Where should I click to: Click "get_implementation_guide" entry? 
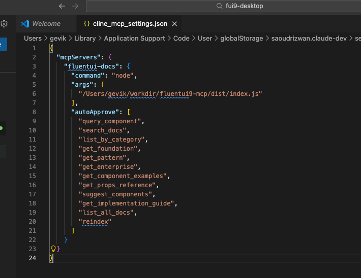pos(127,203)
